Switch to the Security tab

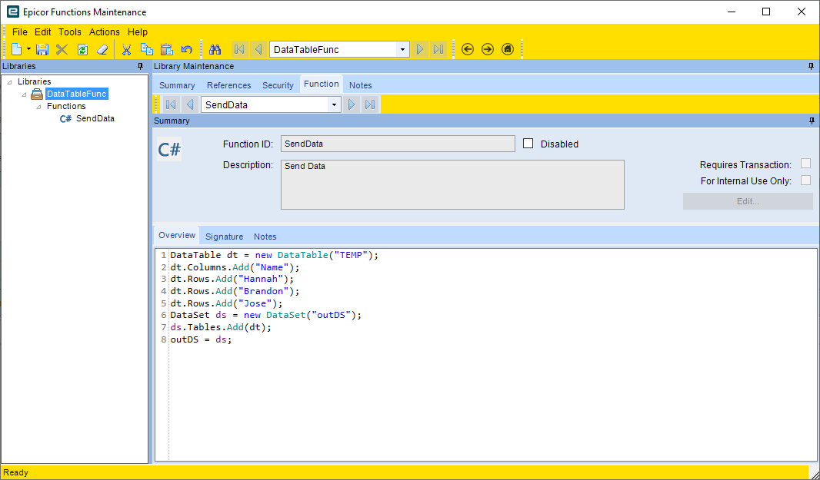(278, 85)
